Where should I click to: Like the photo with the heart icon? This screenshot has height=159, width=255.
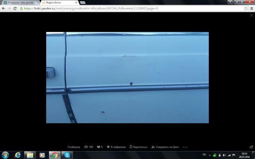coord(98,147)
